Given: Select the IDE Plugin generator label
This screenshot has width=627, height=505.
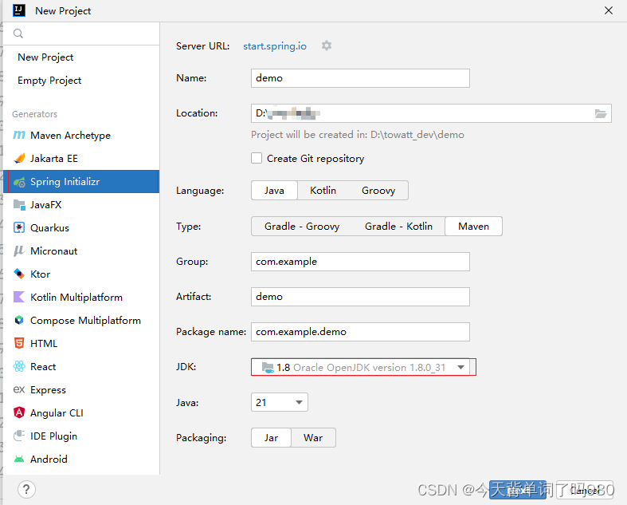Looking at the screenshot, I should (x=53, y=436).
